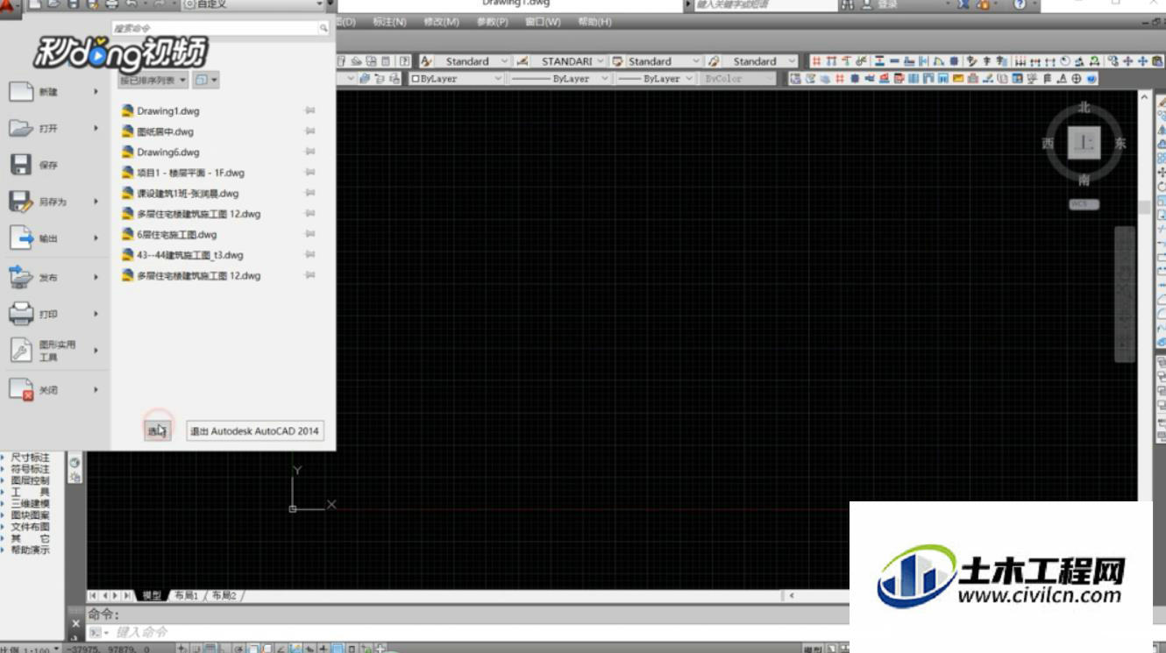Click the Drawing Utilities (图形实用工具) wrench icon
Screen dimensions: 1166x653
click(21, 351)
